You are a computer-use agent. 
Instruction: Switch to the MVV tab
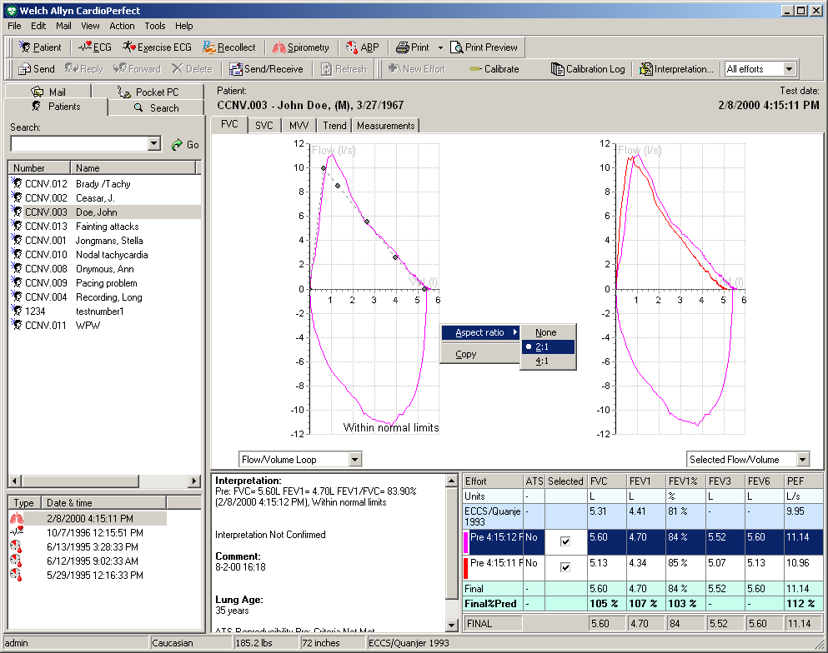[299, 126]
